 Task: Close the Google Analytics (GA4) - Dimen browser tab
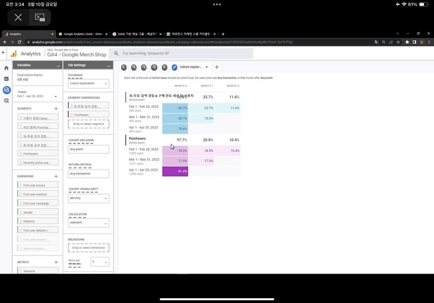coord(106,34)
